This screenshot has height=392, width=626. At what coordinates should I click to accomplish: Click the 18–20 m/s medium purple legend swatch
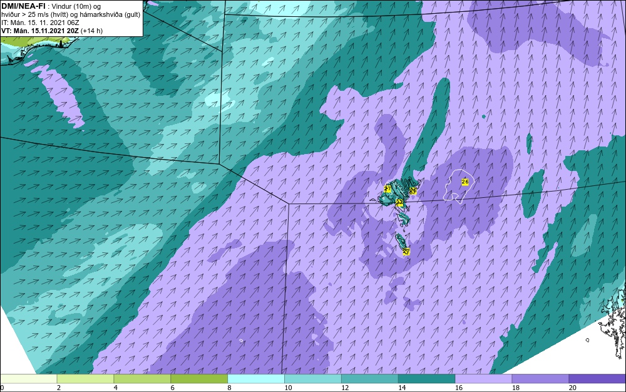click(540, 379)
